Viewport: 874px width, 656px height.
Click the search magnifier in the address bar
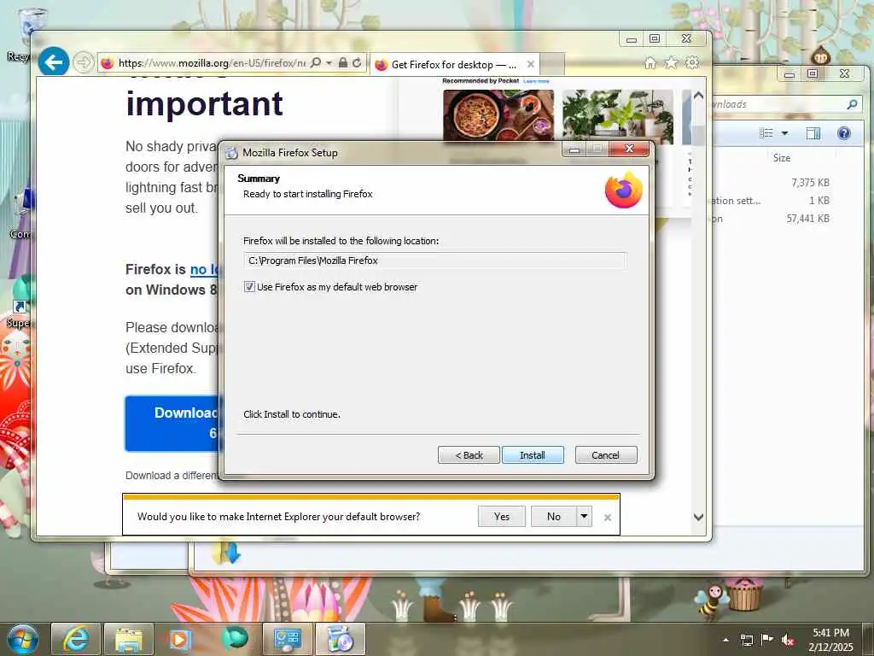pos(316,62)
